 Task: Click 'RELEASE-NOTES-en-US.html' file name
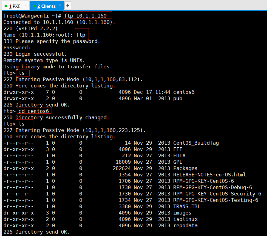coord(209,175)
